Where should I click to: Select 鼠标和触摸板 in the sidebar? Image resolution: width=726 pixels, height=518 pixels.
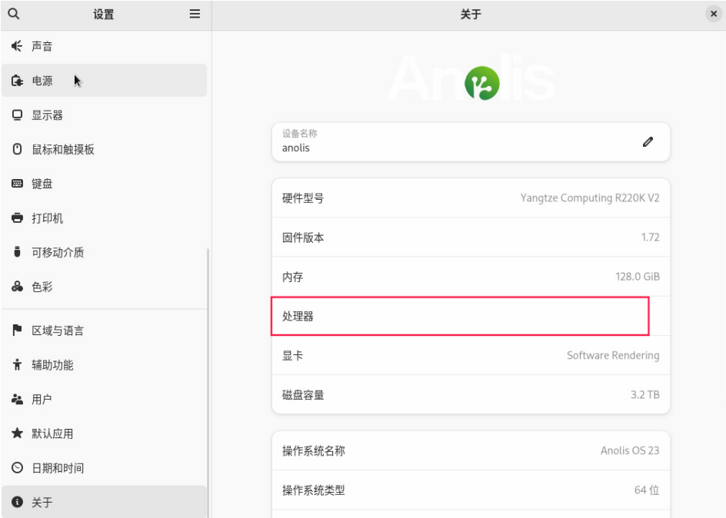pos(62,149)
